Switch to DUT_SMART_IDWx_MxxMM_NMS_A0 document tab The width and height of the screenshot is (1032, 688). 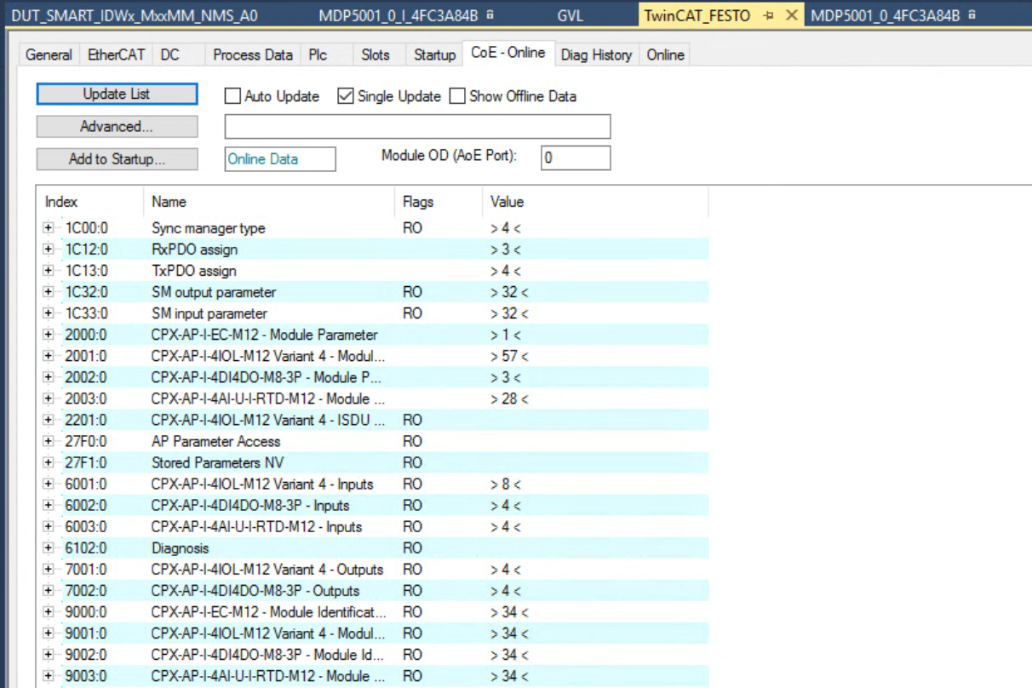pos(135,15)
